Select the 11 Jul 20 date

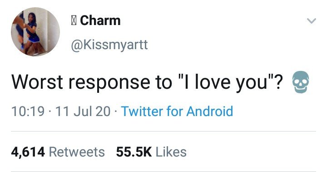coord(83,111)
